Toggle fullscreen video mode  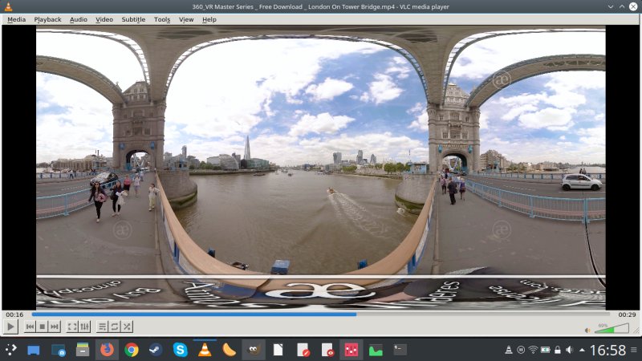pos(72,327)
